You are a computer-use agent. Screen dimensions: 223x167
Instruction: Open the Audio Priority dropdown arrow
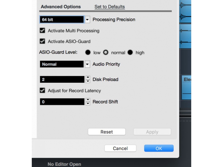pos(88,64)
